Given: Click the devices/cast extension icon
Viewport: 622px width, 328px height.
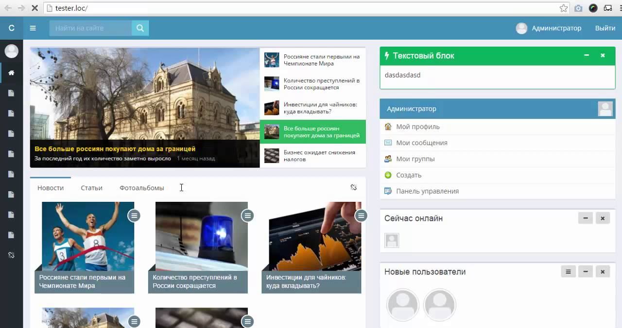Looking at the screenshot, I should 608,8.
